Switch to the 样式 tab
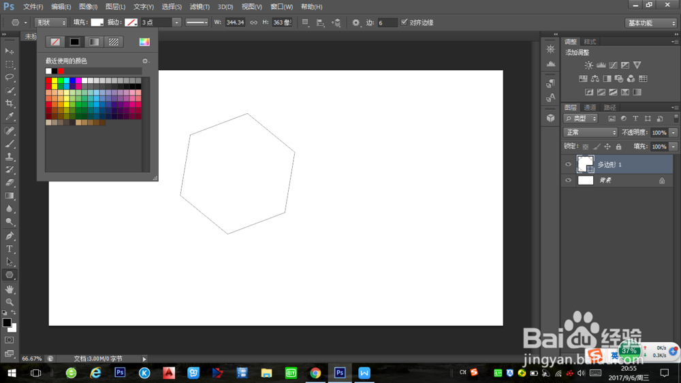Screen dimensions: 681x383 click(590, 42)
